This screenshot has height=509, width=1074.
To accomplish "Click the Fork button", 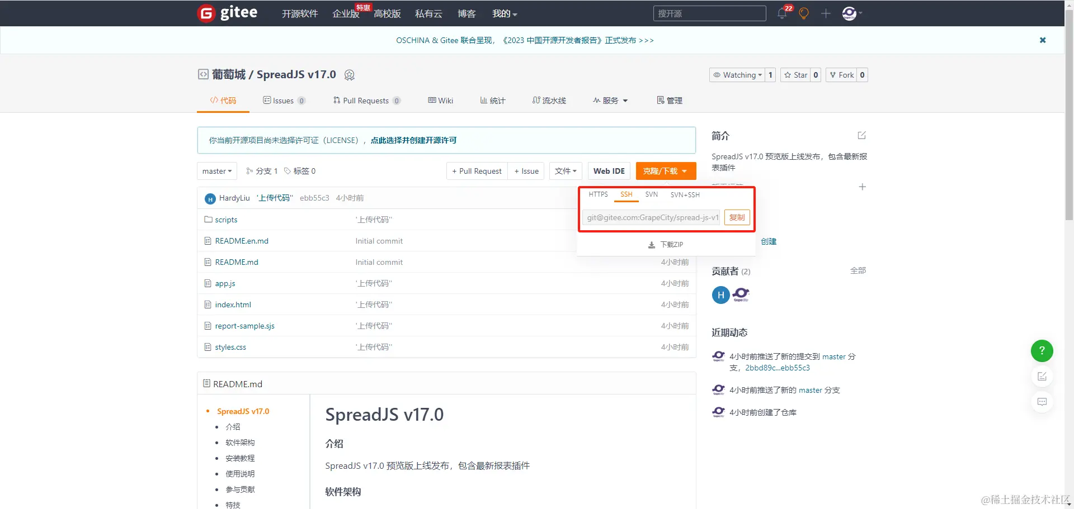I will [x=841, y=75].
